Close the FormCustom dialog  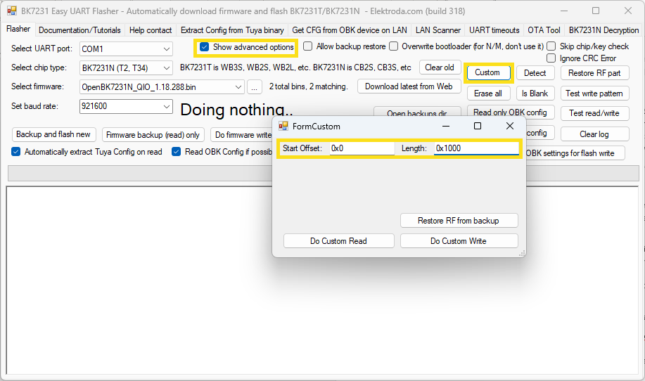[510, 126]
